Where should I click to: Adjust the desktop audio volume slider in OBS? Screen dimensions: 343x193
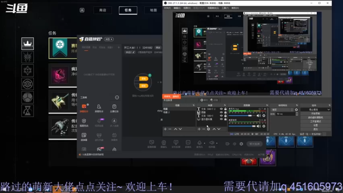(x=242, y=126)
